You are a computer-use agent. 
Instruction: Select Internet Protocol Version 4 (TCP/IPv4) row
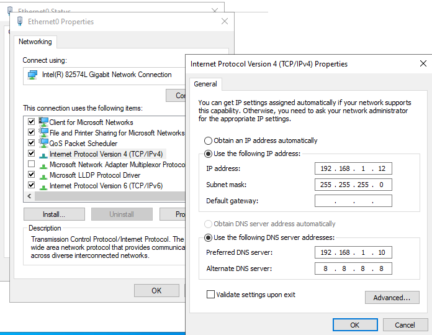pos(106,154)
